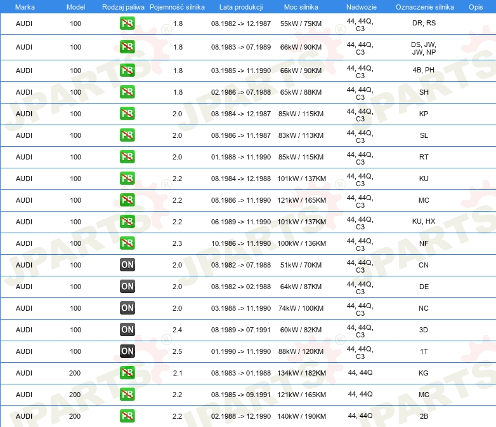Click engine code KG
Viewport: 496px width, 427px height.
point(424,373)
